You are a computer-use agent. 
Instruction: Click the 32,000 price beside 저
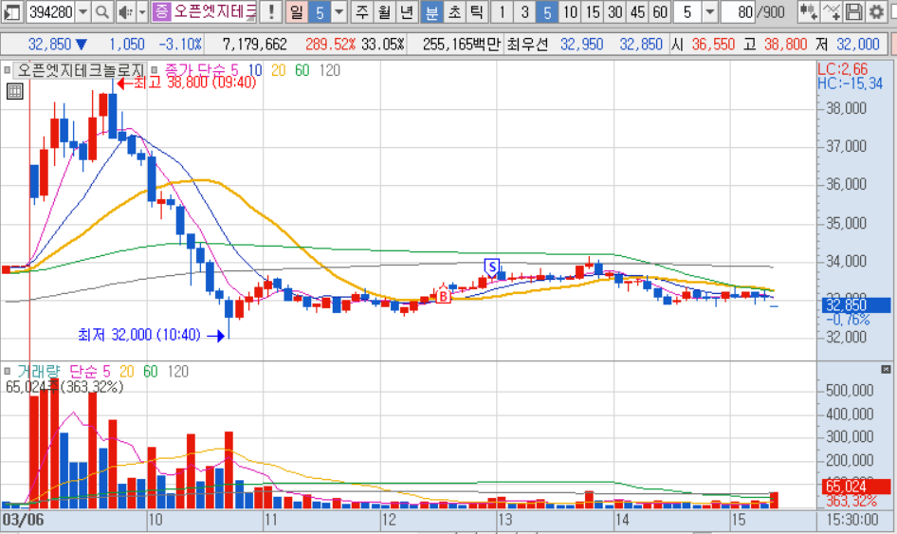(x=857, y=44)
